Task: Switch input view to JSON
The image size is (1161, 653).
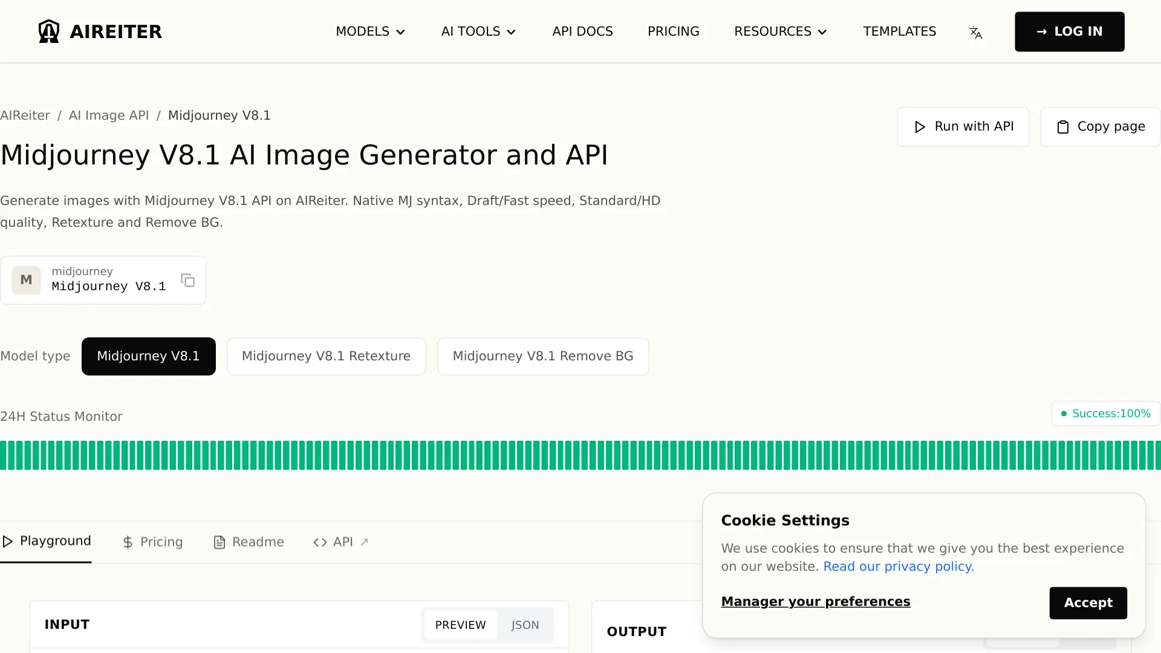Action: [x=525, y=625]
